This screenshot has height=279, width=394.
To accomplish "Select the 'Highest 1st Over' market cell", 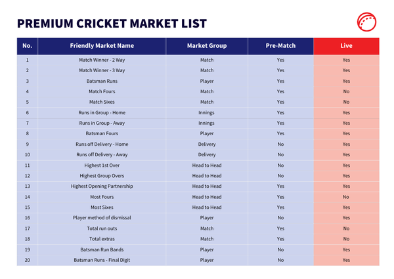I will (x=102, y=165).
